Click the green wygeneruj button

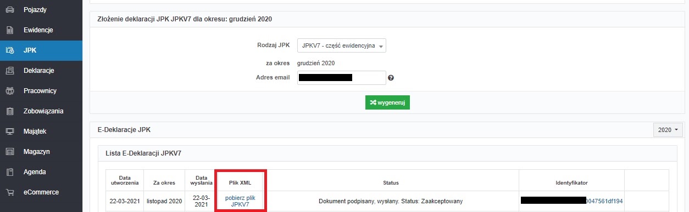tap(387, 102)
